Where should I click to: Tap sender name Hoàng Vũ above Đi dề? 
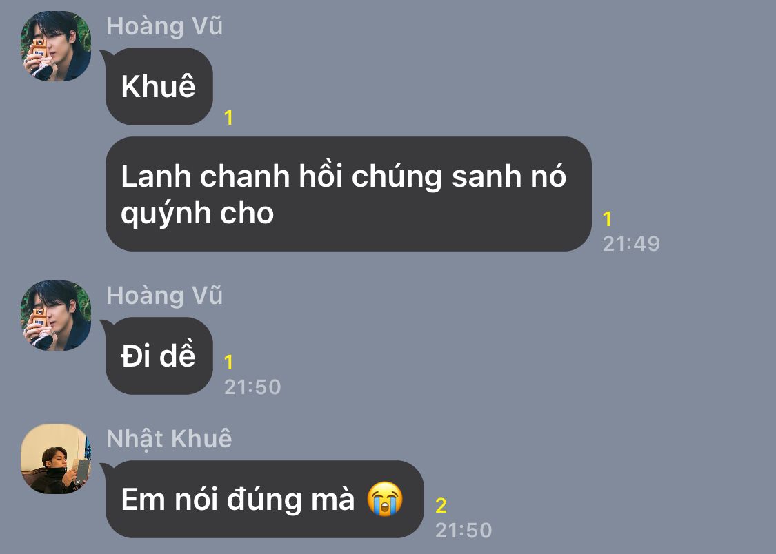point(164,296)
